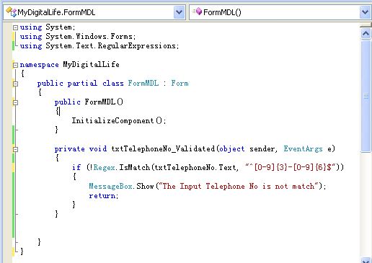Collapse the FormMDL class outline
The width and height of the screenshot is (372, 263).
pos(15,84)
